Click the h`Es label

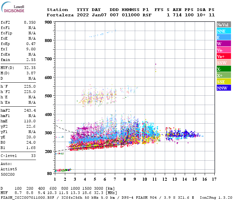pos(5,103)
